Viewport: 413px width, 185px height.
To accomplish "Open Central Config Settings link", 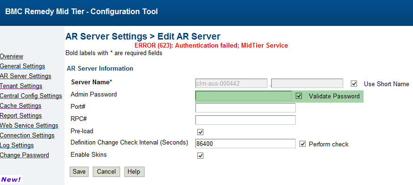I will click(31, 96).
